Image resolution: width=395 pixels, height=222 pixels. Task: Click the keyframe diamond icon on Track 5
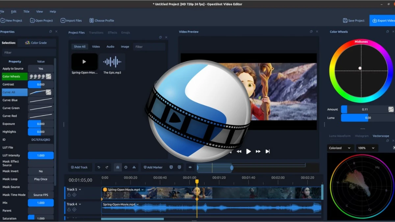(x=74, y=195)
